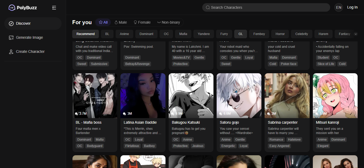
Task: Go to the Discover page
Action: [x=33, y=23]
